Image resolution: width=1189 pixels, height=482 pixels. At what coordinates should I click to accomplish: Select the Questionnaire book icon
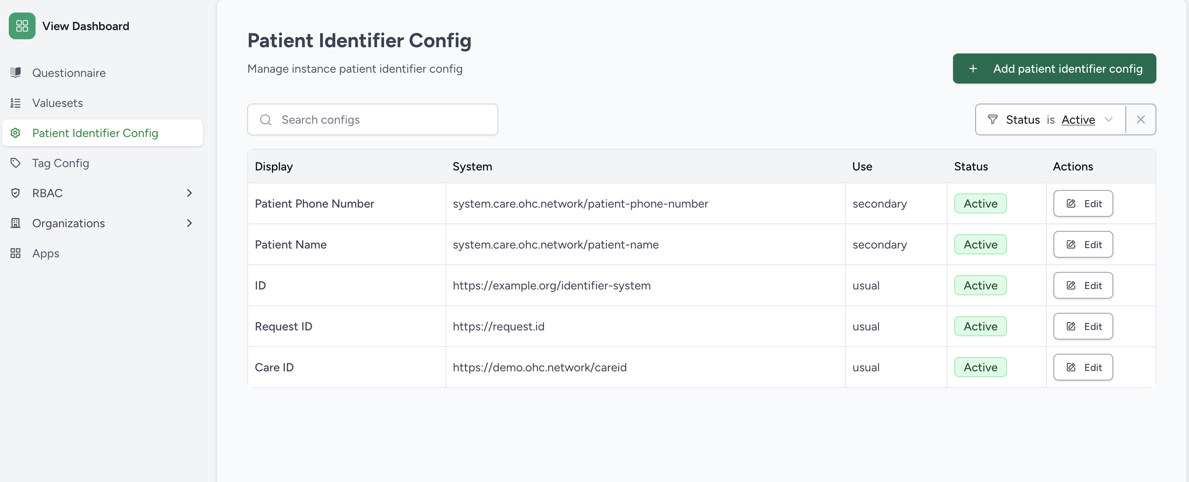15,72
